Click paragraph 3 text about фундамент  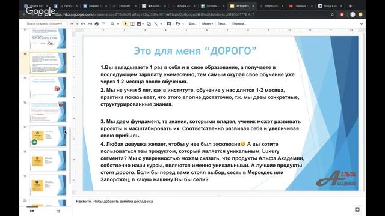point(200,128)
